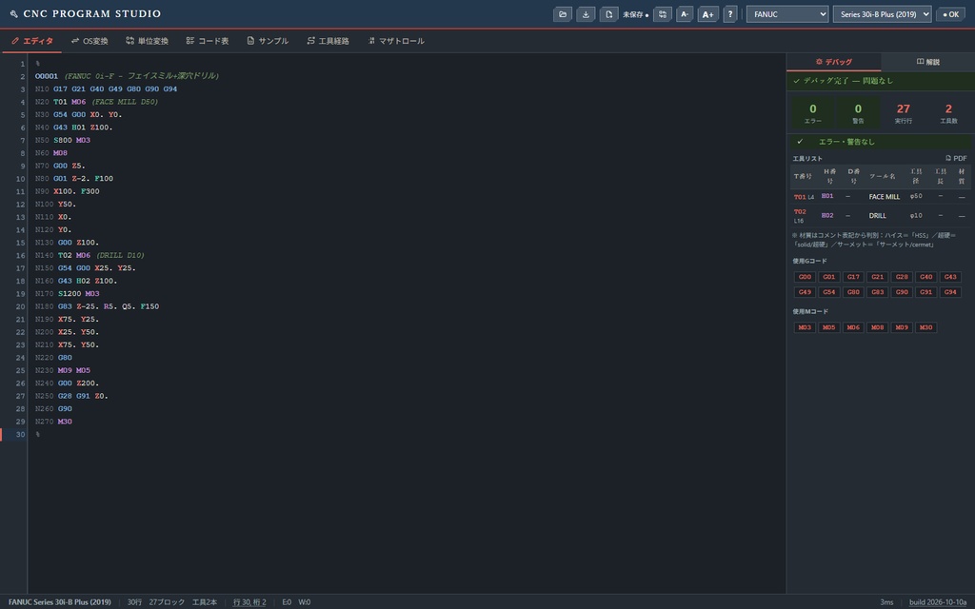975x609 pixels.
Task: Open the OS変換 tab
Action: point(90,41)
